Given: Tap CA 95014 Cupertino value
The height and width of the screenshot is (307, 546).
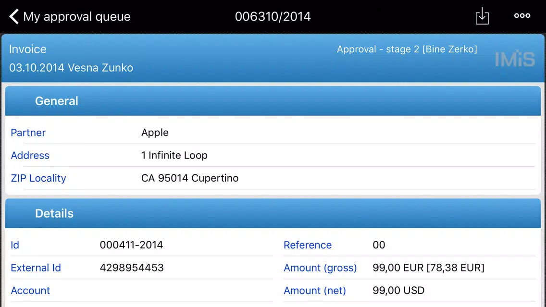Looking at the screenshot, I should click(190, 178).
